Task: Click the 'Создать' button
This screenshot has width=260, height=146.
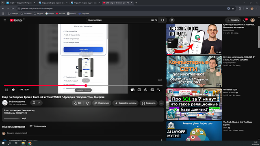Action: (233, 20)
